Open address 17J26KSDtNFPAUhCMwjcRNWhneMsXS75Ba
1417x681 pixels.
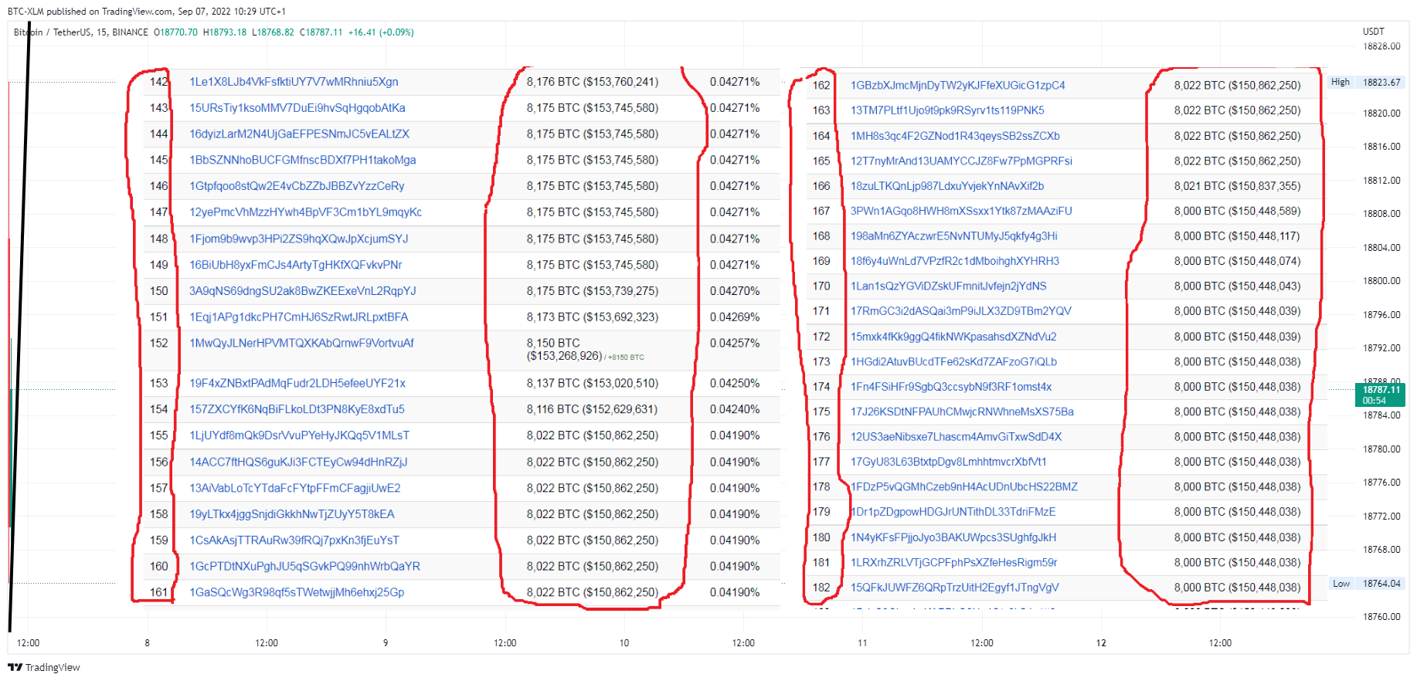coord(962,412)
